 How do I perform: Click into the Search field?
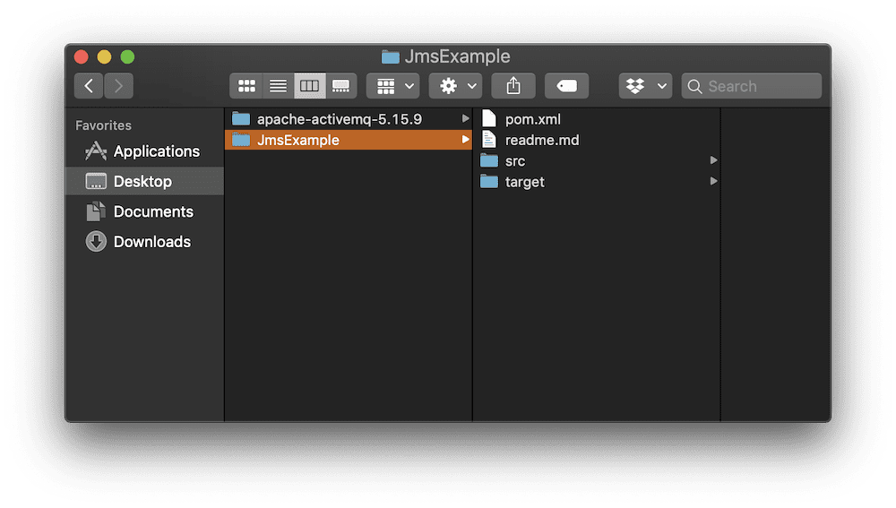tap(752, 86)
